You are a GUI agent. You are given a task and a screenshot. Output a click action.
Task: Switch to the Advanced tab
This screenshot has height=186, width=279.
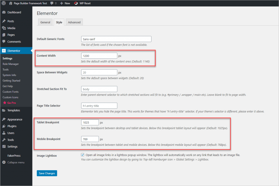point(74,22)
